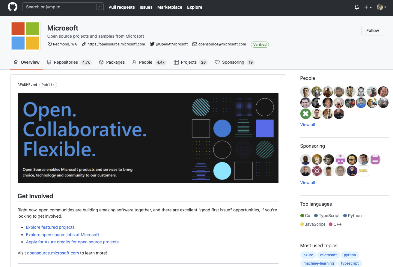Click the typescript topic tag

tap(350, 263)
